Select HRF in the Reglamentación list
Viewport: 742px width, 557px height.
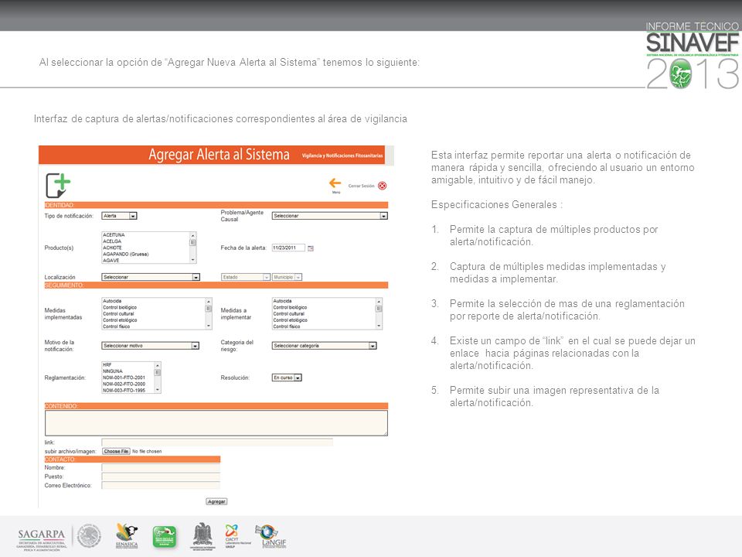tap(107, 365)
